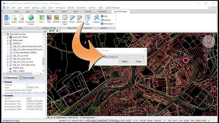Viewport: 219px width, 123px height.
Task: Expand the SQL_OC_User roma node
Action: (8, 59)
